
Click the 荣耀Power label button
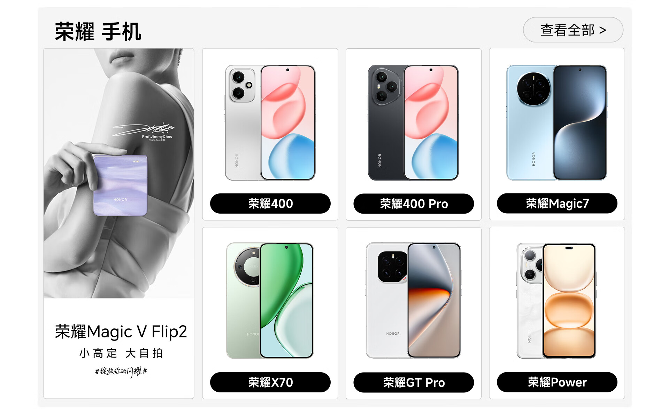pyautogui.click(x=557, y=382)
